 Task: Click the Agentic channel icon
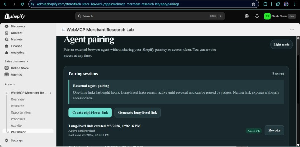coord(6,75)
